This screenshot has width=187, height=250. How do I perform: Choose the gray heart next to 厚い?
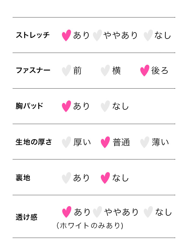coord(67,142)
